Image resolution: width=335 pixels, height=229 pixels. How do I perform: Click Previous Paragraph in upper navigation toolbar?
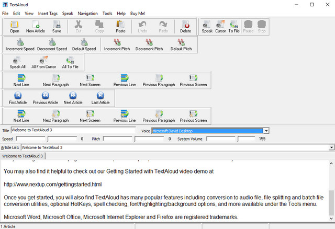point(159,81)
